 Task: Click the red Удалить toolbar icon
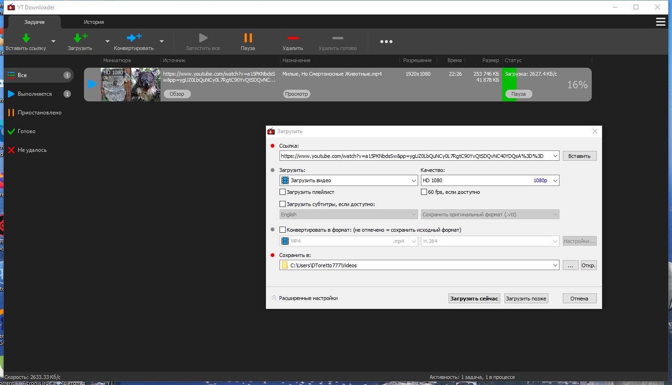pos(293,38)
